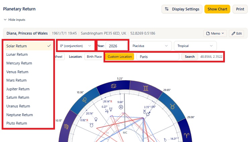
Task: Click the Mars symbol in chart
Action: (148, 114)
